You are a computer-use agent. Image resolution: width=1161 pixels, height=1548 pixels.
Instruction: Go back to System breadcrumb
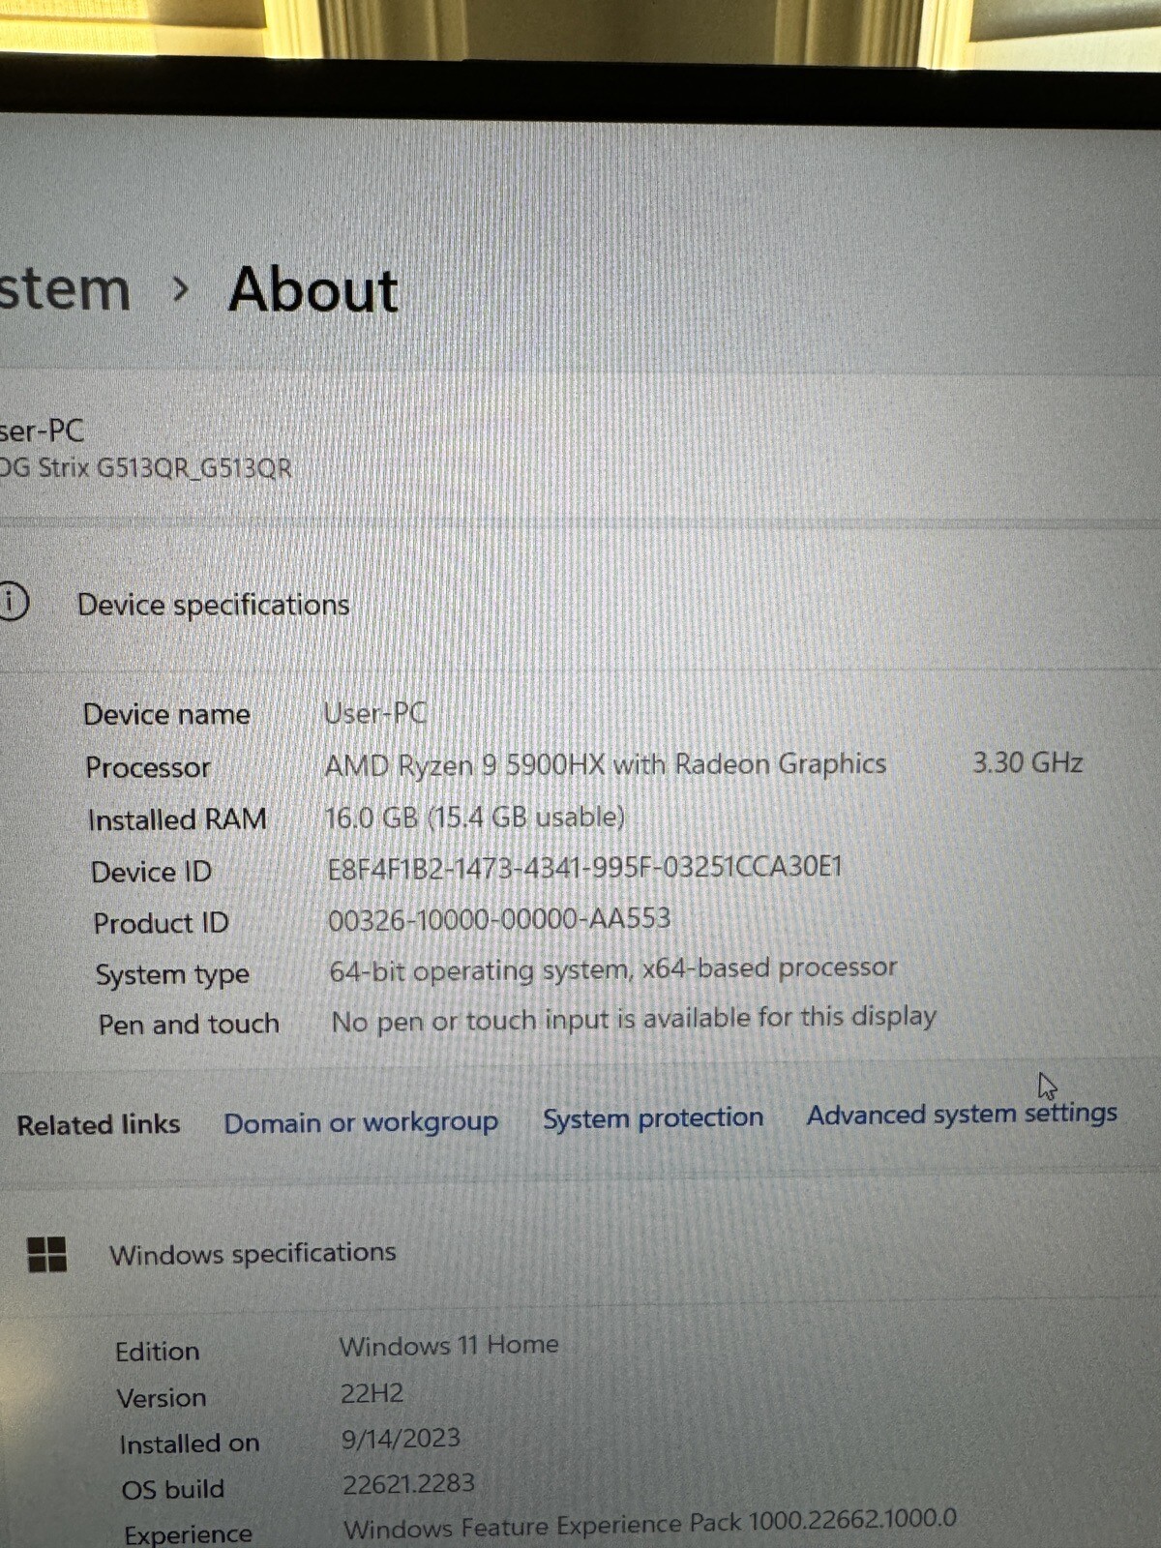click(x=64, y=290)
